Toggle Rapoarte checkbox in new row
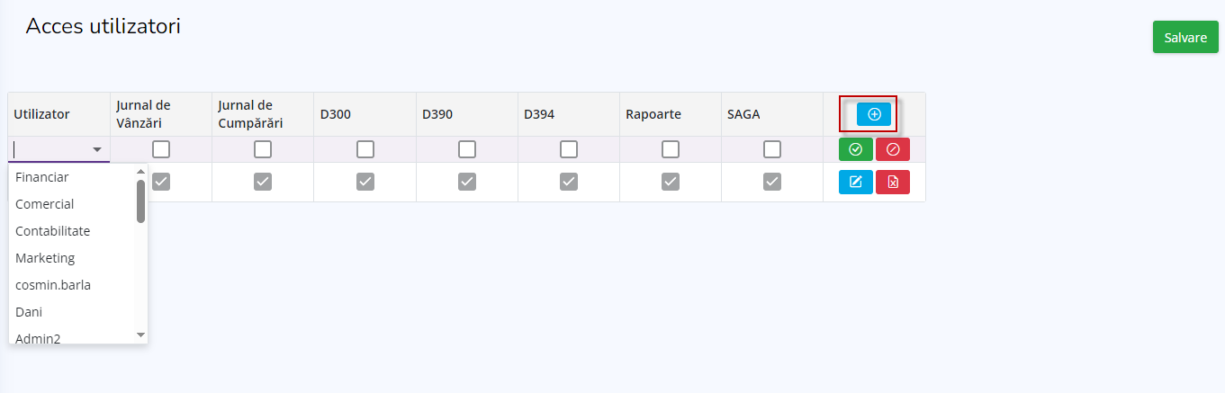 671,149
